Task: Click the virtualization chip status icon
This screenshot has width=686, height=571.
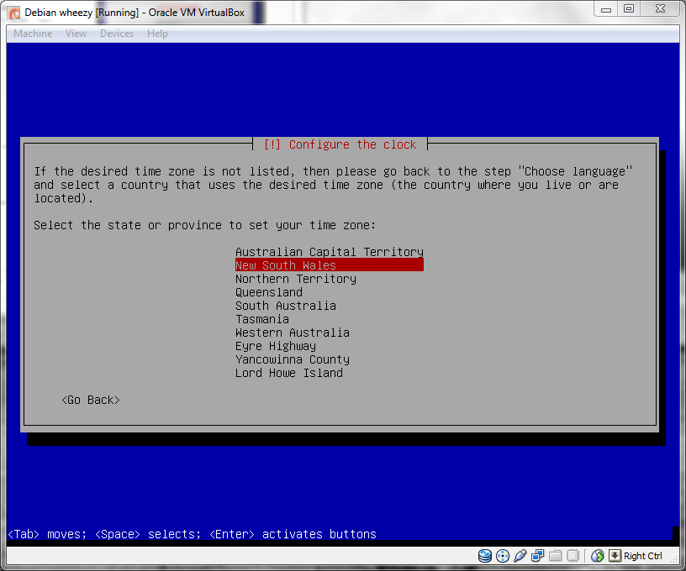Action: click(573, 556)
